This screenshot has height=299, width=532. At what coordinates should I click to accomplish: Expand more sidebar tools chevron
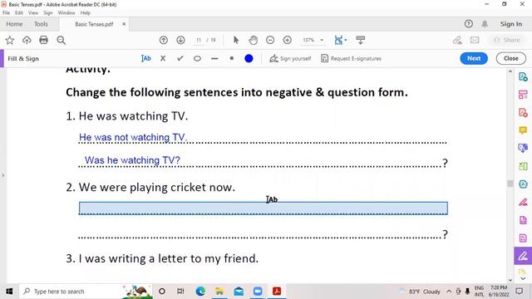tap(523, 279)
